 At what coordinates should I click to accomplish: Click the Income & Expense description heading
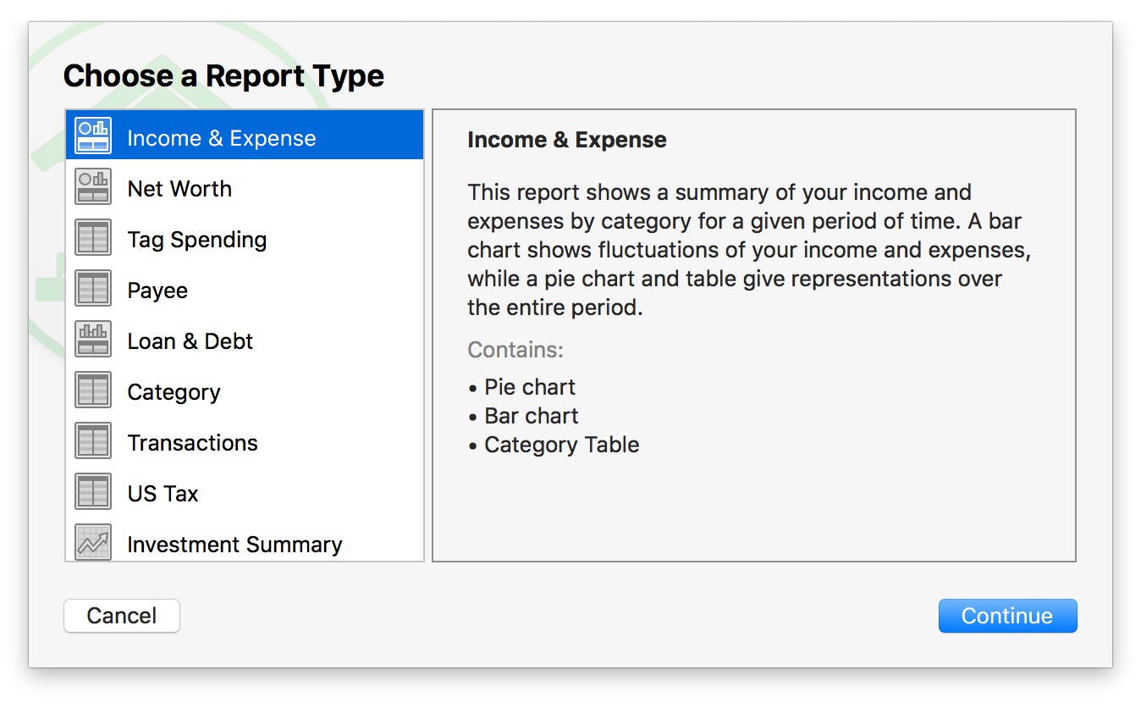(566, 140)
